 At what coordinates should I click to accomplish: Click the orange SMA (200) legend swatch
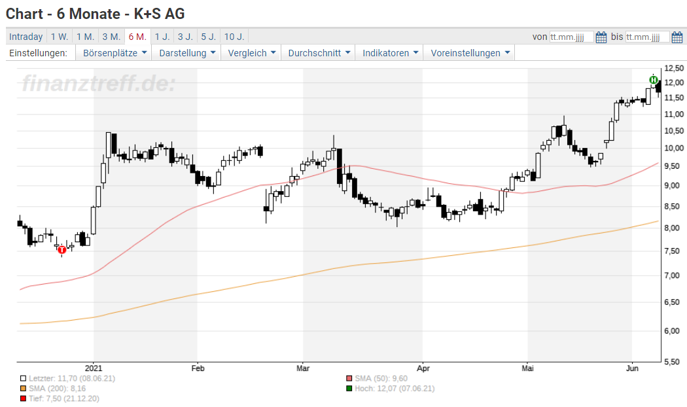click(x=23, y=389)
